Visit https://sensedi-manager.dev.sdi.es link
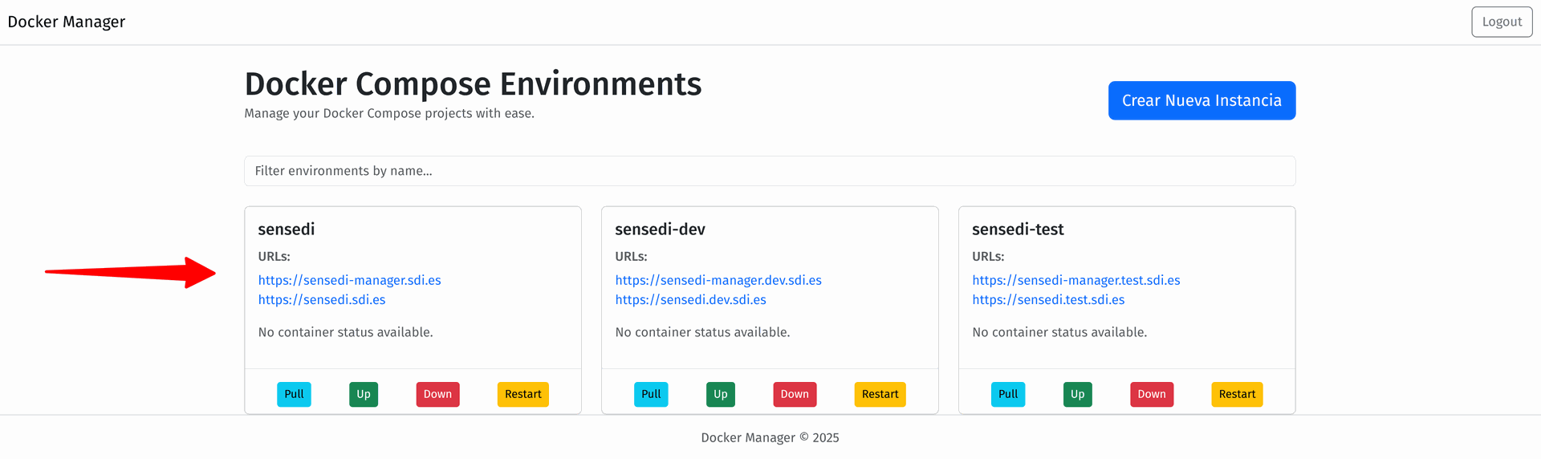Screen dimensions: 1541x459 coord(718,280)
